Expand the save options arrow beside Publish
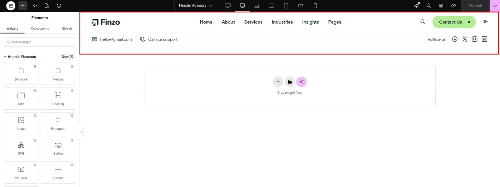Screen dimensions: 500x187 tap(495, 6)
